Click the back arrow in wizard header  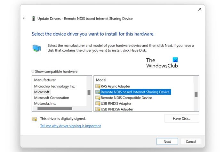pos(24,18)
